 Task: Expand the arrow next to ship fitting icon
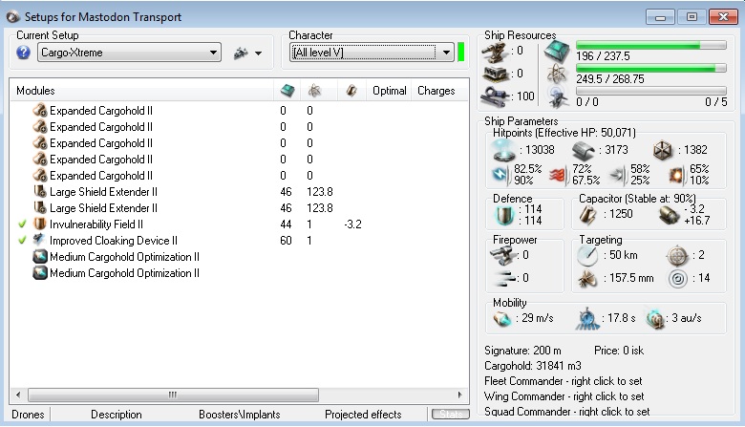tap(259, 53)
